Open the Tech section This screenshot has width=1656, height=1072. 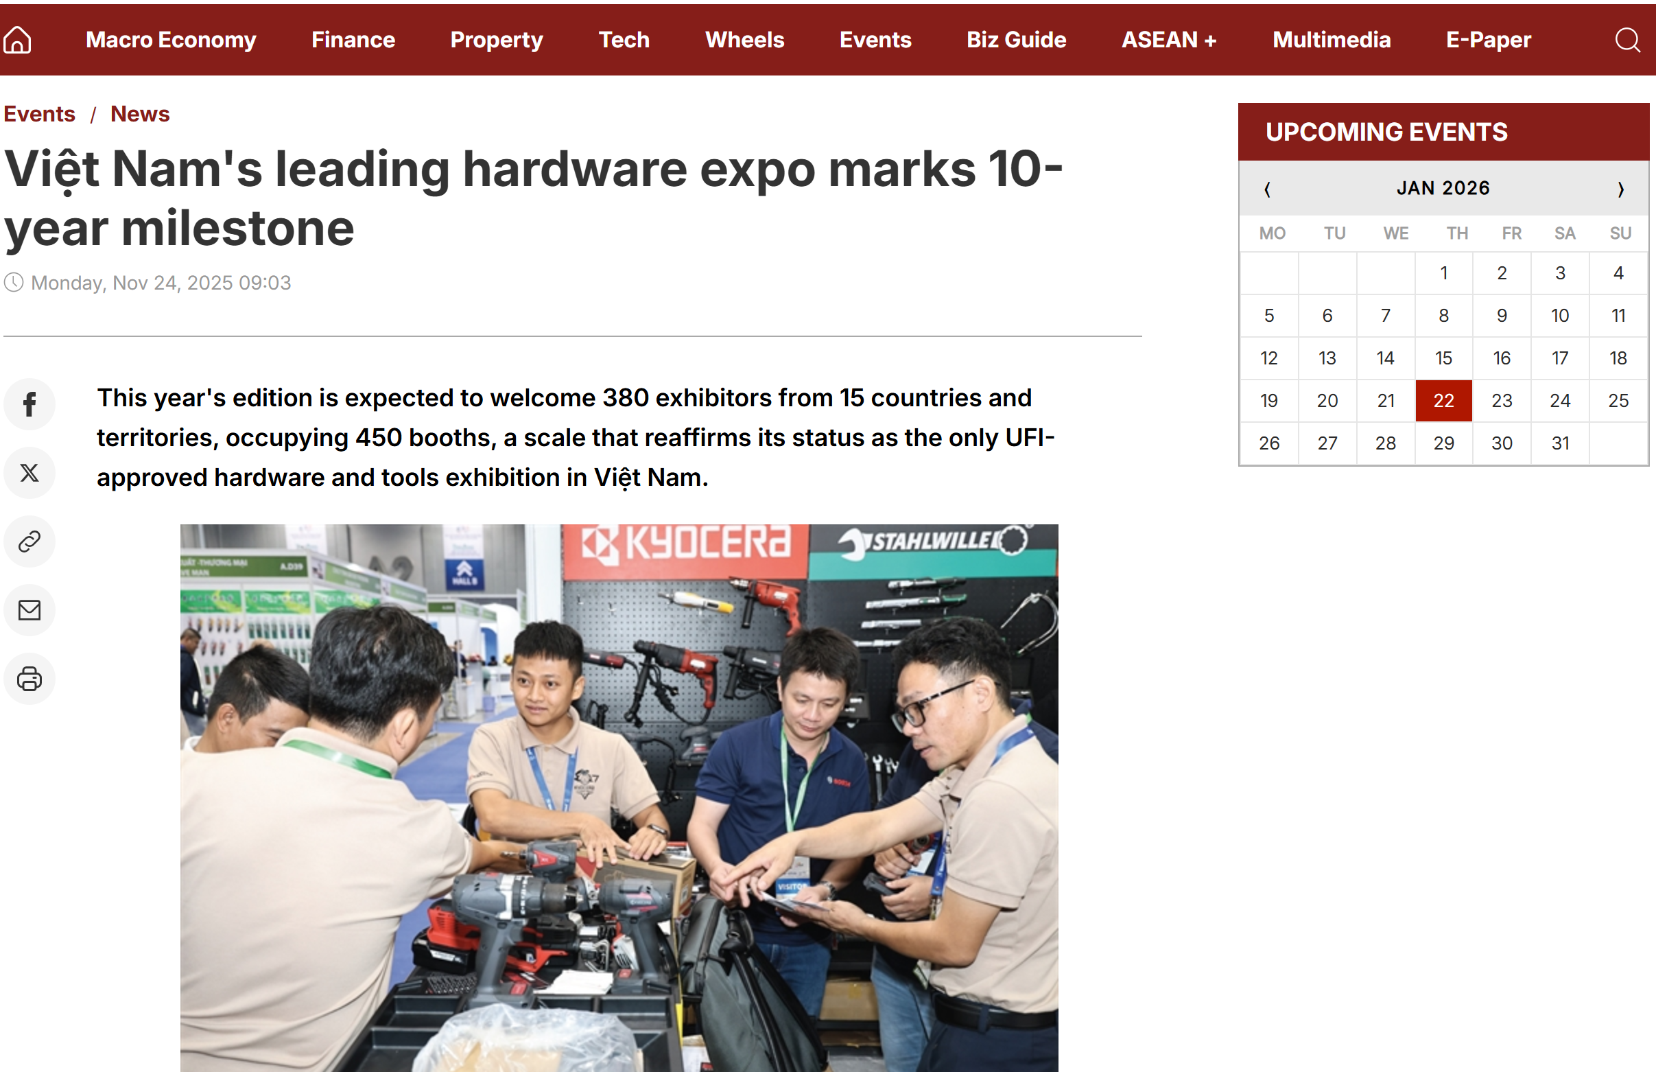(x=624, y=40)
